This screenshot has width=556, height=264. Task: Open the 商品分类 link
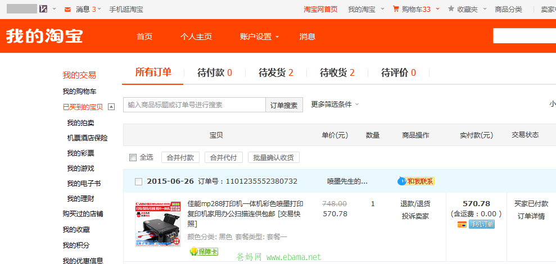click(x=508, y=9)
